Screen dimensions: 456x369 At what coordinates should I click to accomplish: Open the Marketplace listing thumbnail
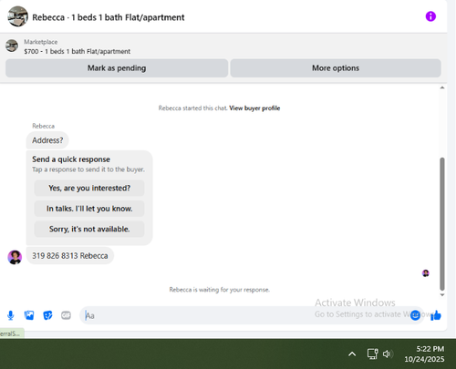[x=12, y=46]
